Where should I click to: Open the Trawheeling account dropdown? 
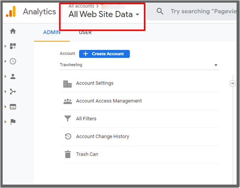point(139,65)
